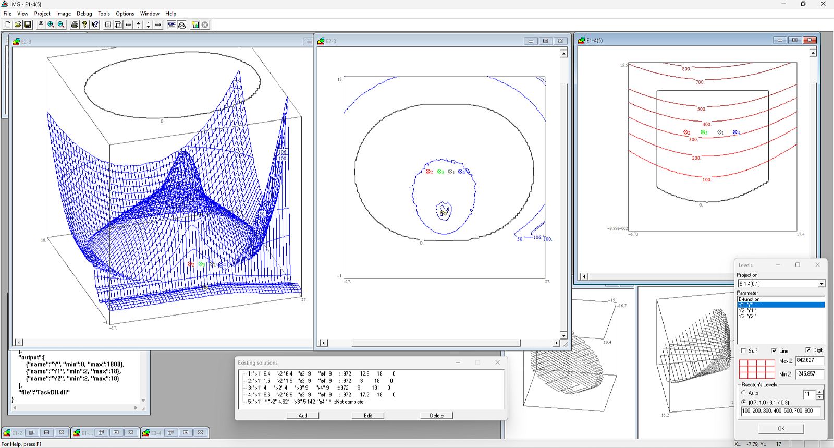The width and height of the screenshot is (834, 448).
Task: Increase levels count with the up stepper
Action: pos(820,392)
